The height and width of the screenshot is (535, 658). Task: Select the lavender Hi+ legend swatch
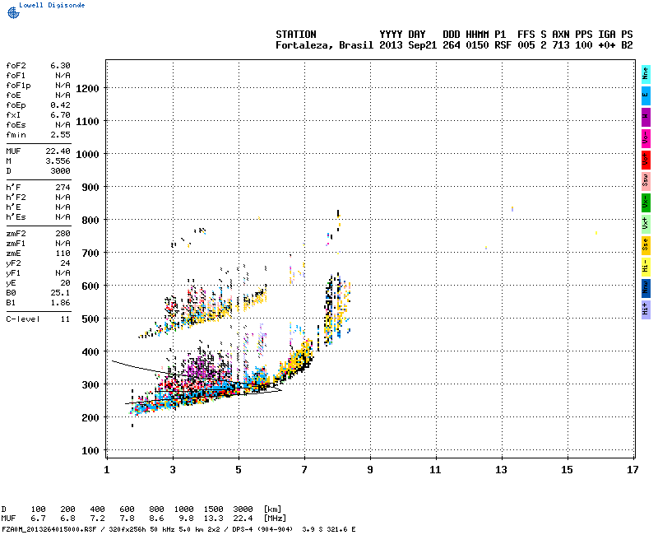coord(646,310)
